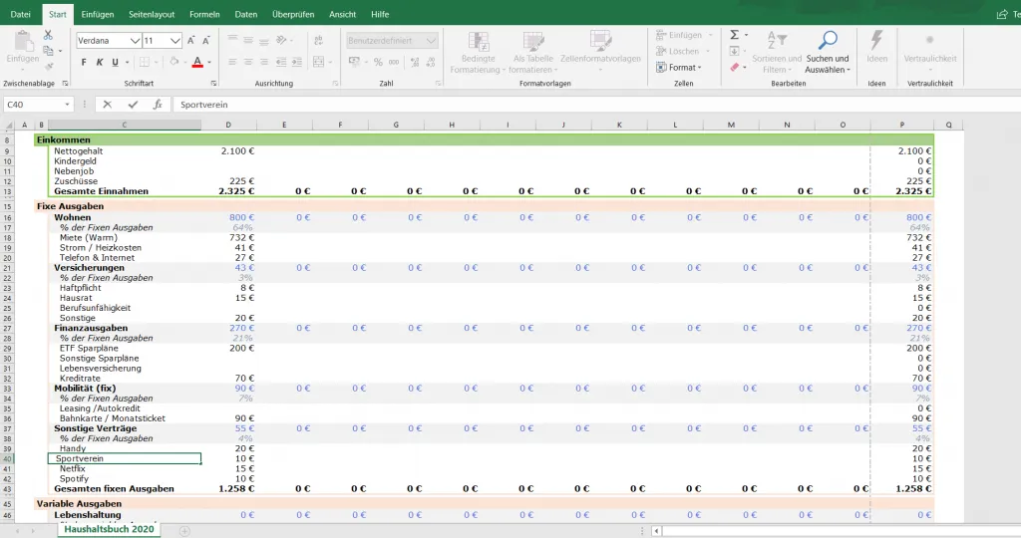Toggle italic formatting (K)

pos(100,62)
